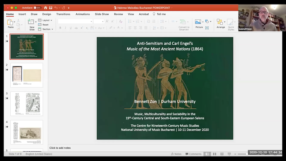286x161 pixels.
Task: Click the Decrease Indent icon
Action: point(148,21)
